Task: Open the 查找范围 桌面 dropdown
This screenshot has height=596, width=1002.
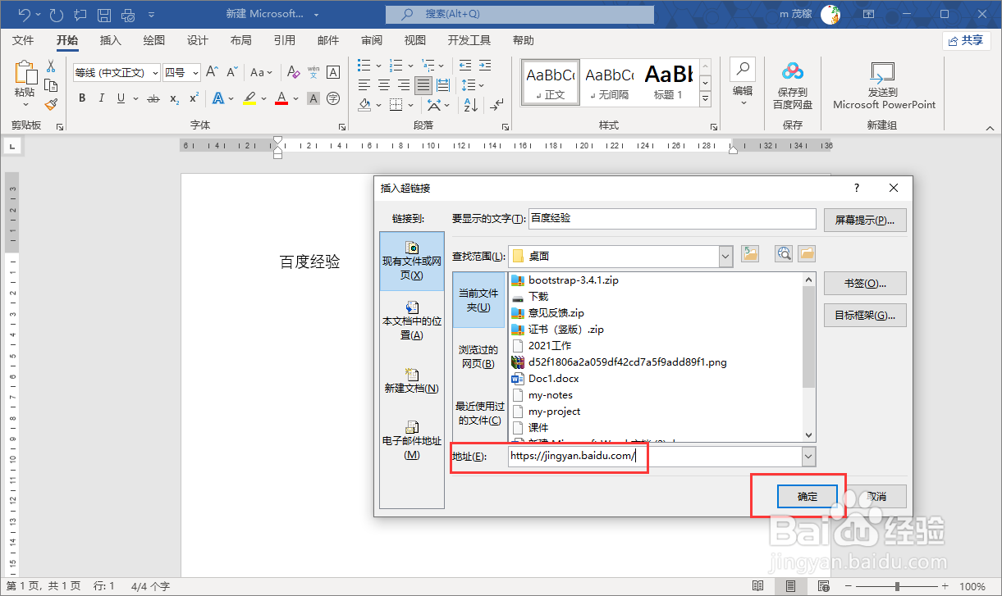Action: point(725,256)
